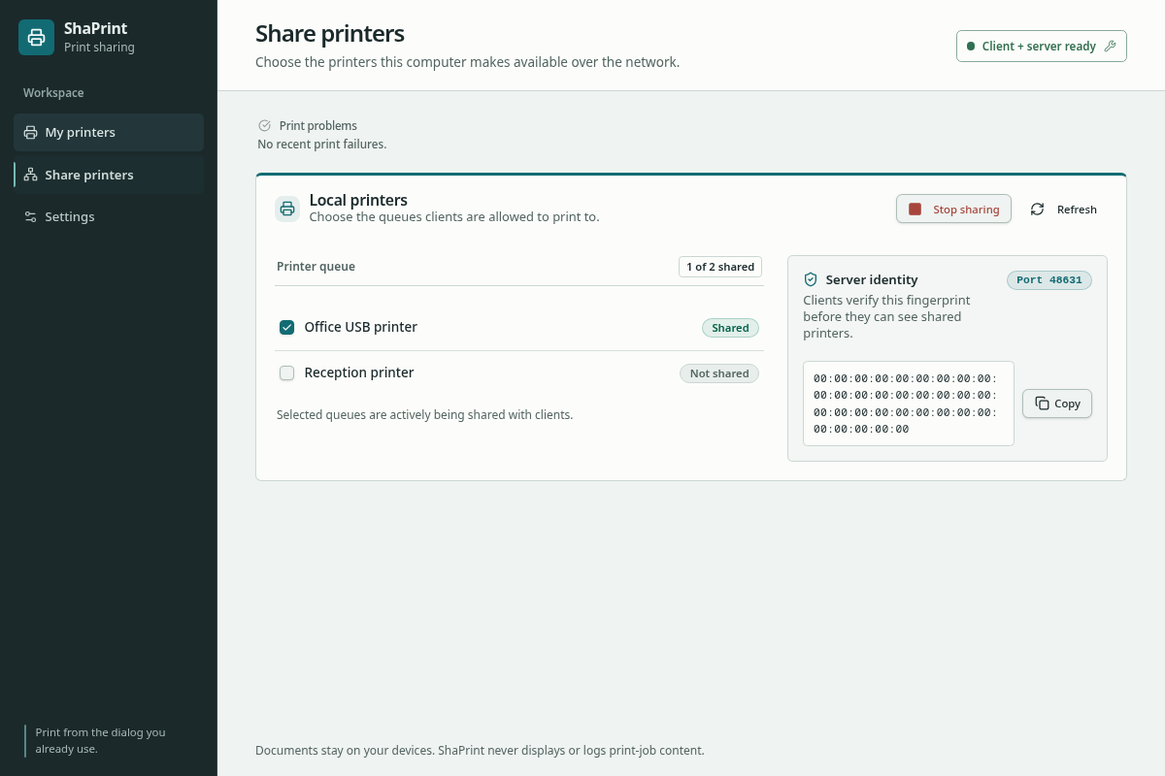The image size is (1165, 776).
Task: Open My printers in sidebar
Action: 109,132
